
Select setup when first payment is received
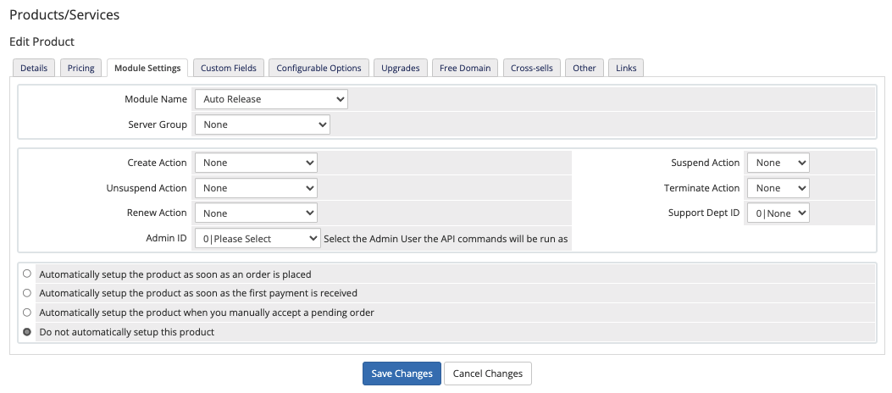pos(27,293)
